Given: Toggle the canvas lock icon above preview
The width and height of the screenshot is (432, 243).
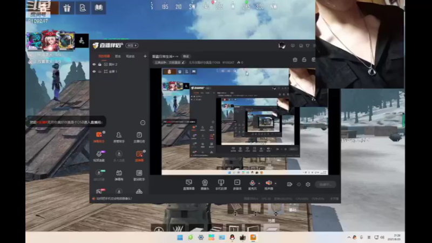Looking at the screenshot, I should tap(304, 60).
